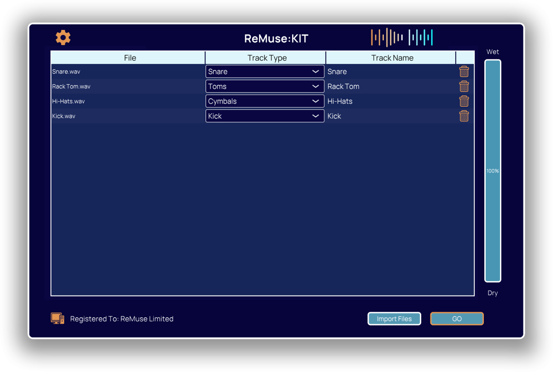Click the Import Files button
The image size is (553, 372).
tap(394, 319)
